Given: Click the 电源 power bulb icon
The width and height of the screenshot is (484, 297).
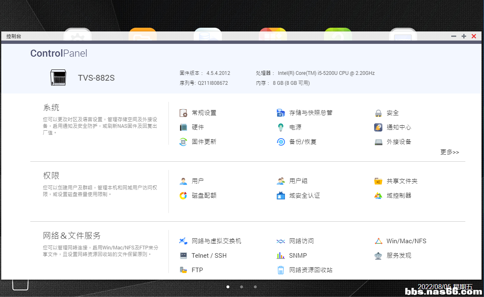Looking at the screenshot, I should click(281, 127).
